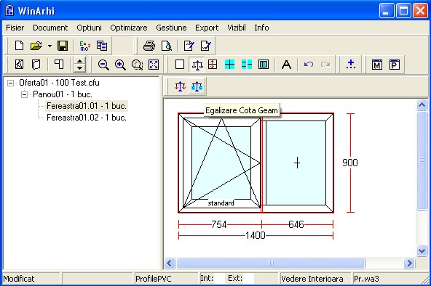Click the Save floppy disk icon
Image resolution: width=431 pixels, height=286 pixels.
click(63, 46)
